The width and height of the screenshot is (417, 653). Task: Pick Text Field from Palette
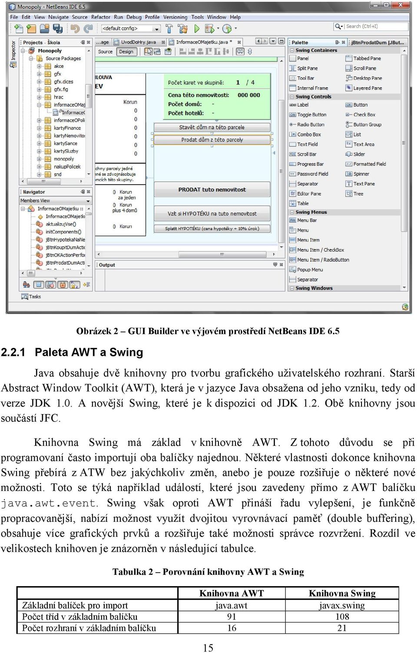(x=304, y=144)
